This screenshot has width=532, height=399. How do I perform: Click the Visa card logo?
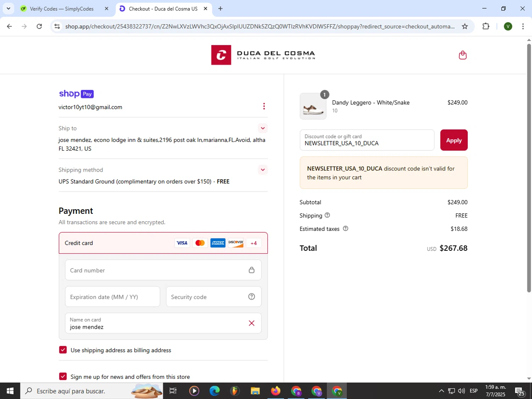182,243
